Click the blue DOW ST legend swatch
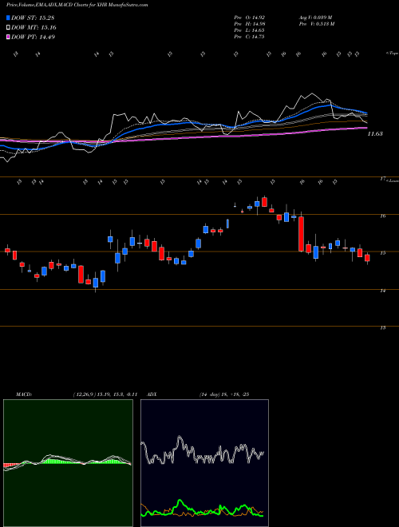The height and width of the screenshot is (527, 399). pos(8,18)
